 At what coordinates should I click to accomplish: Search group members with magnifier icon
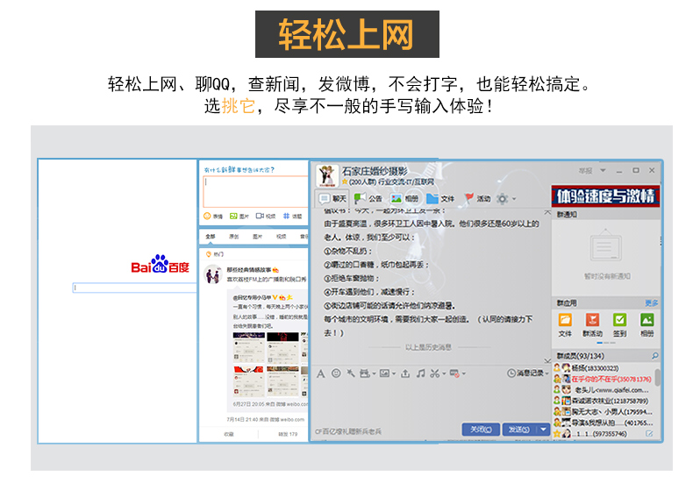(654, 356)
